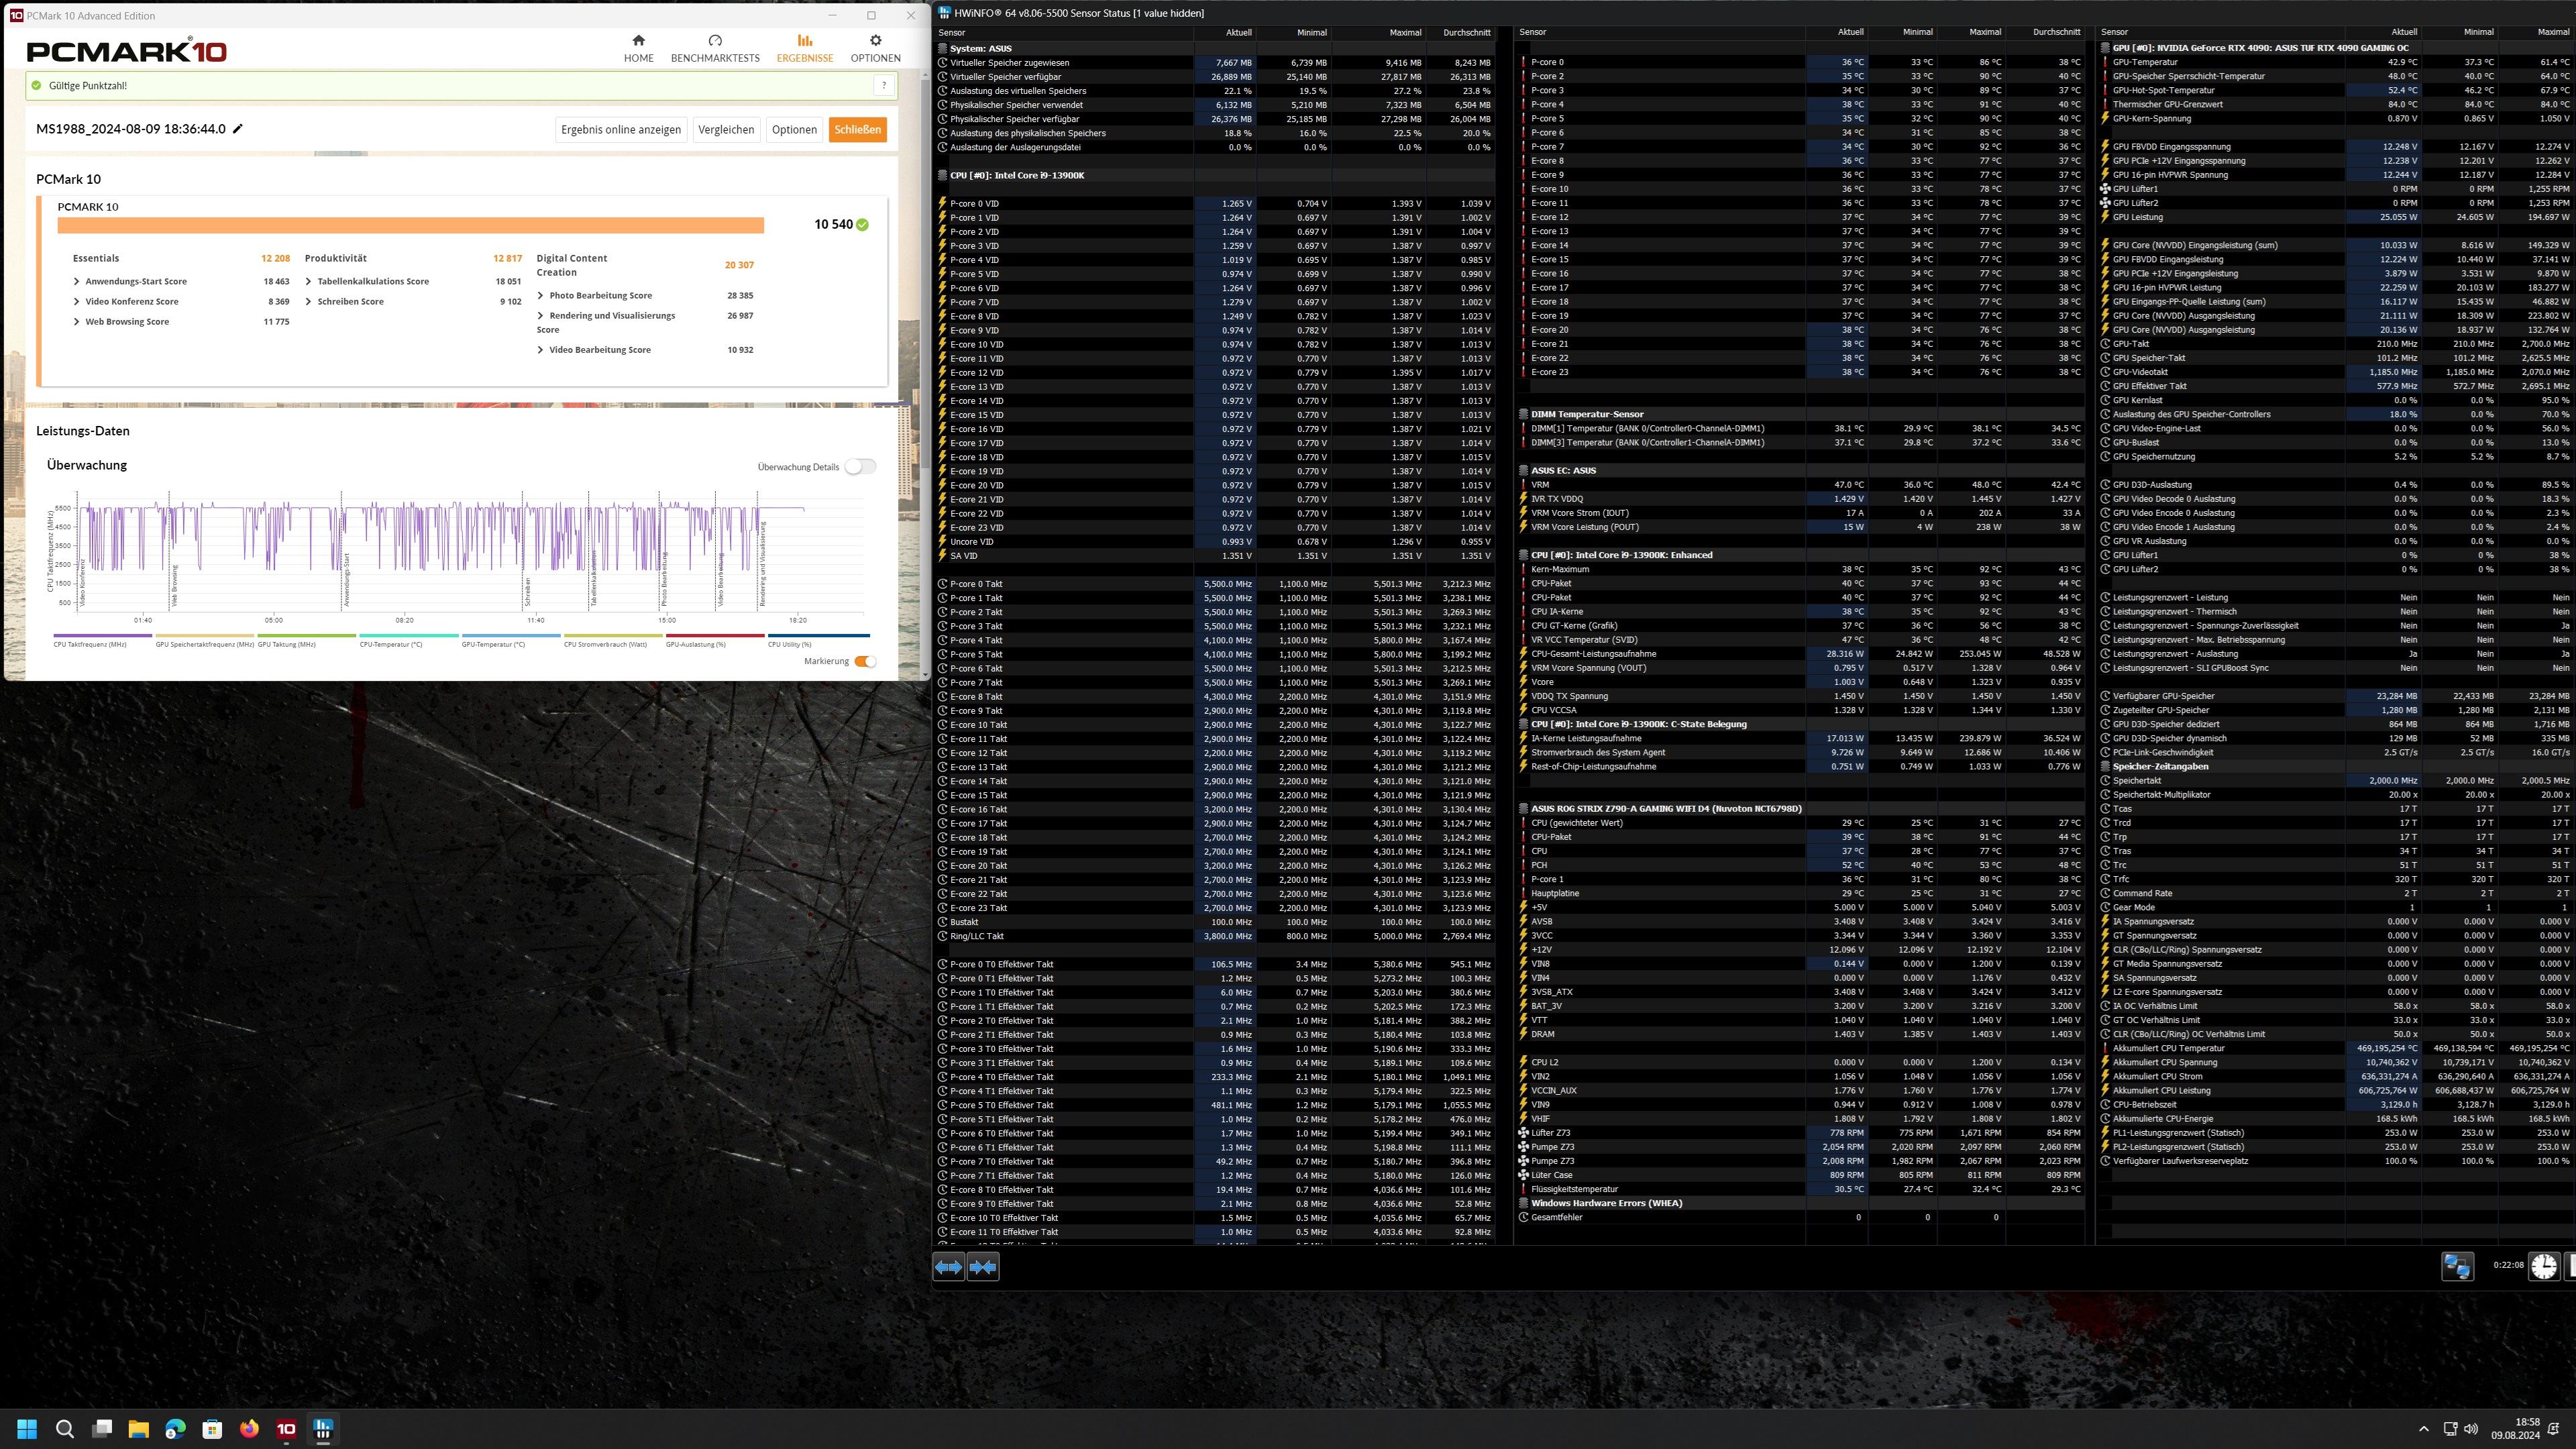Select Ring/LLC Takt sensor row
The image size is (2576, 1449).
[x=1214, y=936]
